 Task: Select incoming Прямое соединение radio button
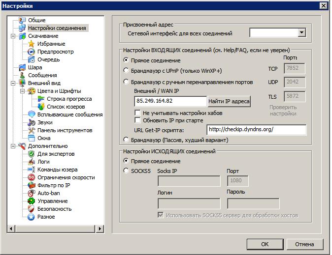pyautogui.click(x=126, y=60)
